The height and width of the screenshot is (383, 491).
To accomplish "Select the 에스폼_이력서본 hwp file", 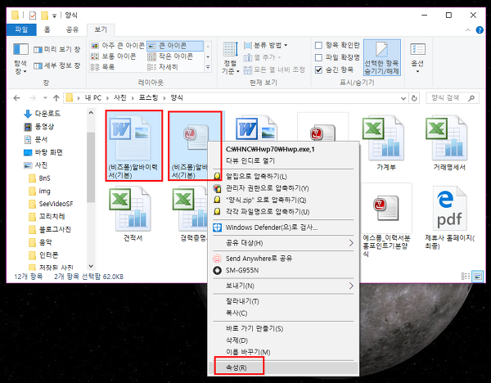I will coord(386,221).
